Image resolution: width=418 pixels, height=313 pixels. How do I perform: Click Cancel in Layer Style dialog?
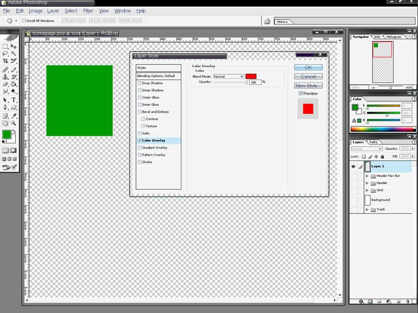(308, 76)
